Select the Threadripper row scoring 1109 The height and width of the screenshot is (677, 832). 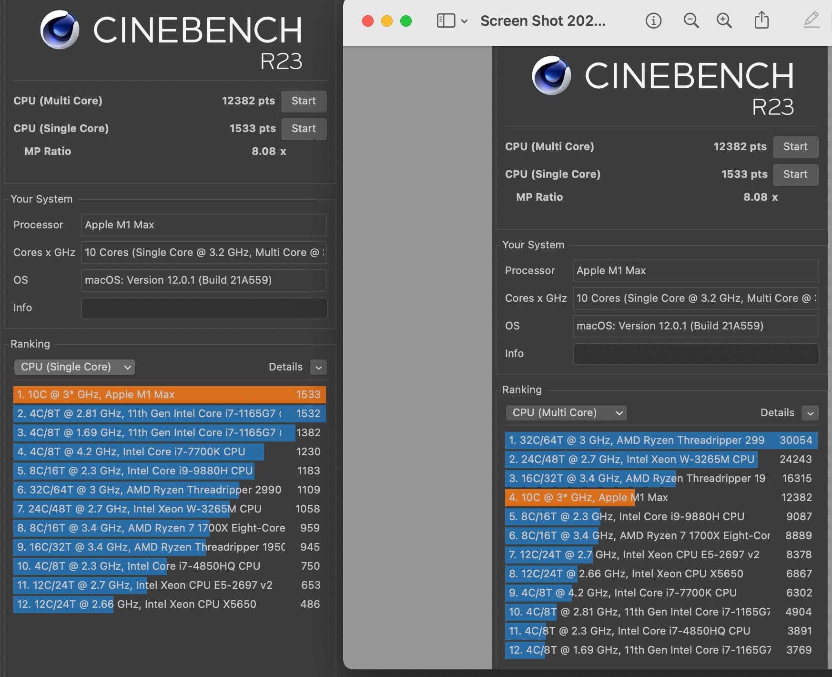click(x=170, y=490)
